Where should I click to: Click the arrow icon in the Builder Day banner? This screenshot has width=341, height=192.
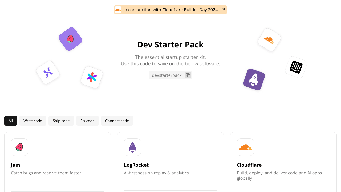coord(223,9)
